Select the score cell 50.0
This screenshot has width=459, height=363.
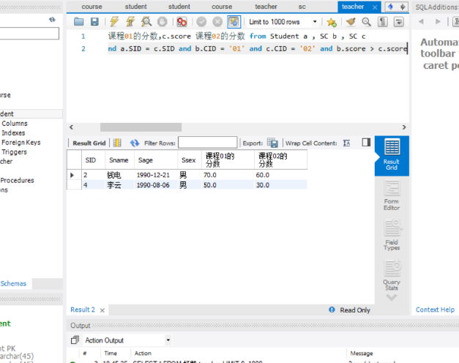tap(228, 185)
